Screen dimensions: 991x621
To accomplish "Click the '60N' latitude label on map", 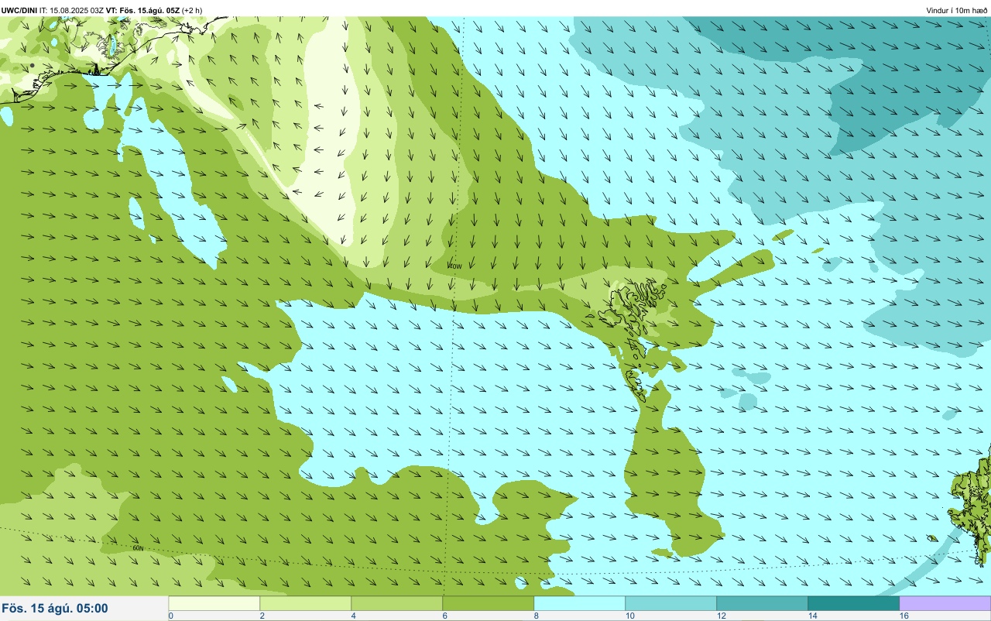I will 138,548.
